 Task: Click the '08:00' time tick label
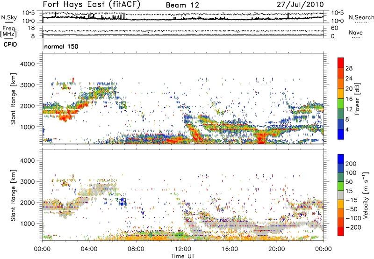[136, 249]
